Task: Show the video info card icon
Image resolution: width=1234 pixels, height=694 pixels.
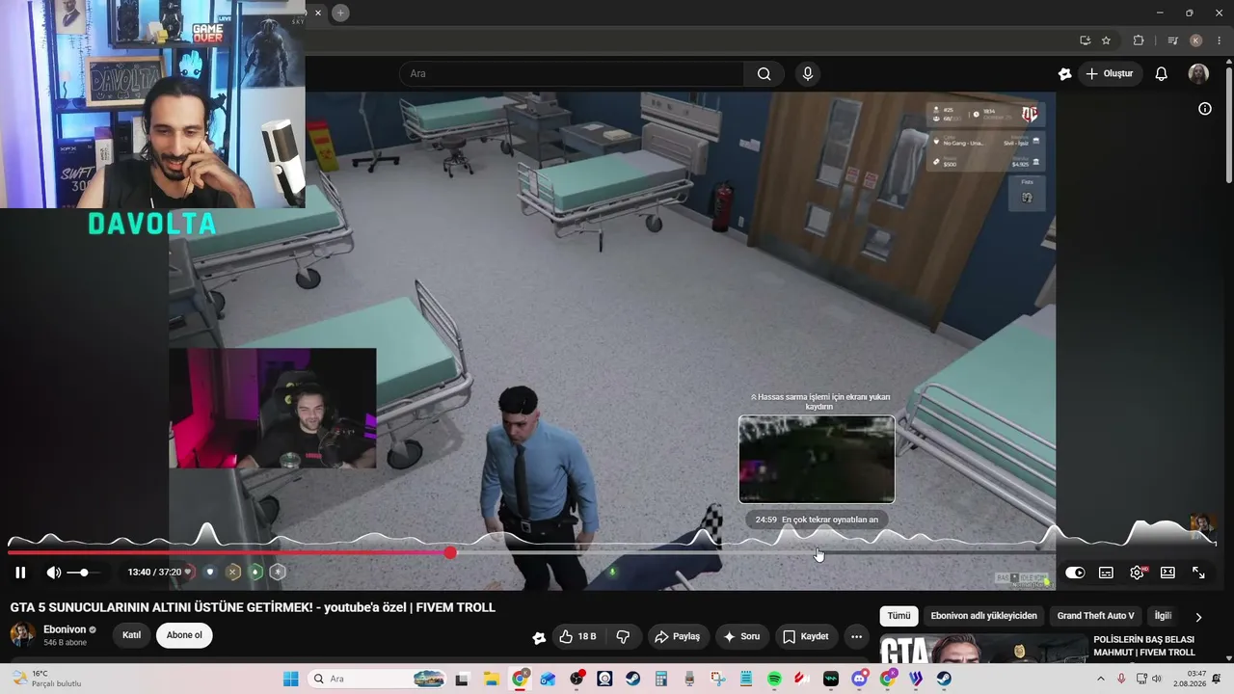Action: pyautogui.click(x=1205, y=109)
